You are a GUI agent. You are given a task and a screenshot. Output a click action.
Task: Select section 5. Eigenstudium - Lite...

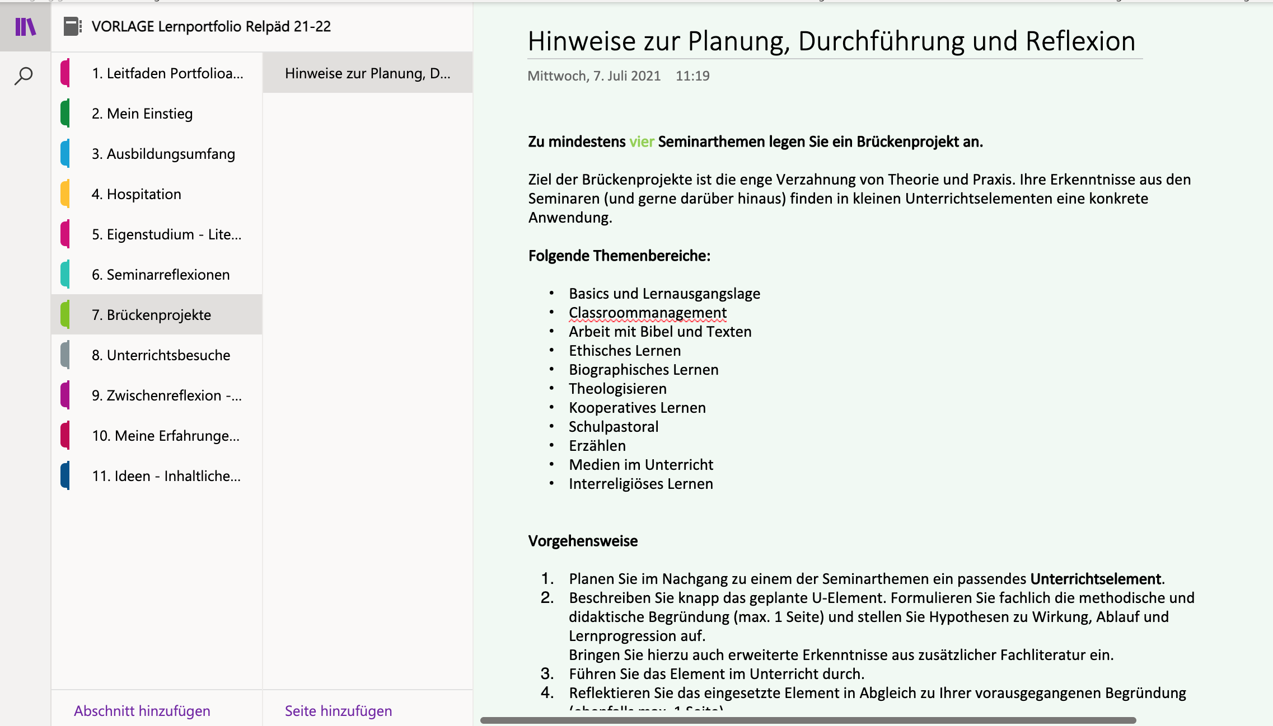(166, 234)
